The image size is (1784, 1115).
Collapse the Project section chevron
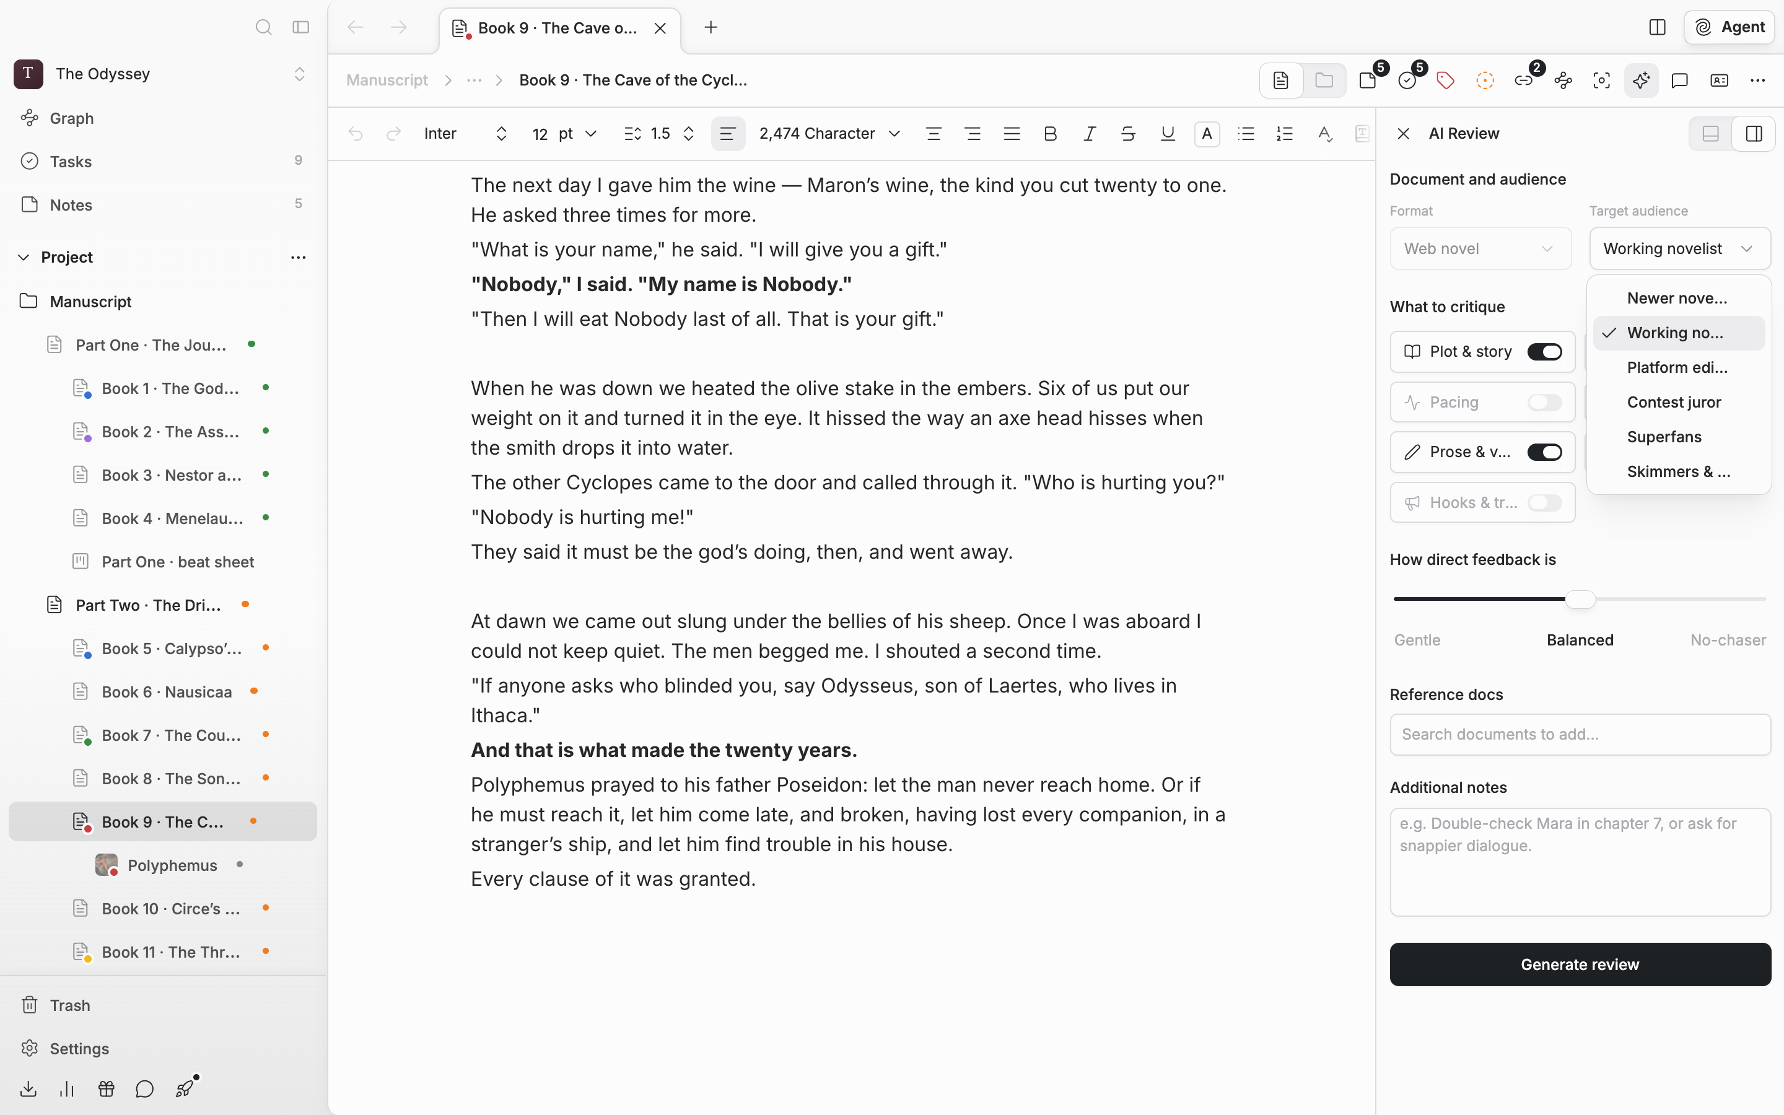(24, 257)
